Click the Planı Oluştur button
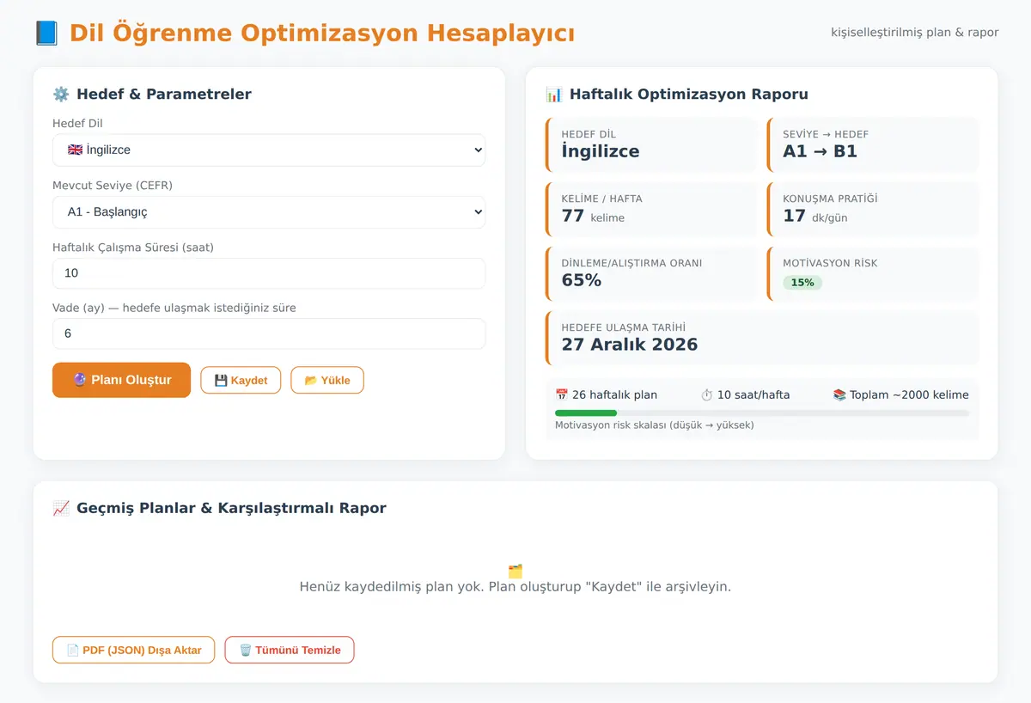1031x703 pixels. pyautogui.click(x=121, y=380)
